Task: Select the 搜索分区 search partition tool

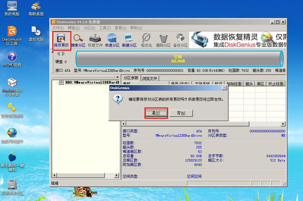Action: coord(78,41)
